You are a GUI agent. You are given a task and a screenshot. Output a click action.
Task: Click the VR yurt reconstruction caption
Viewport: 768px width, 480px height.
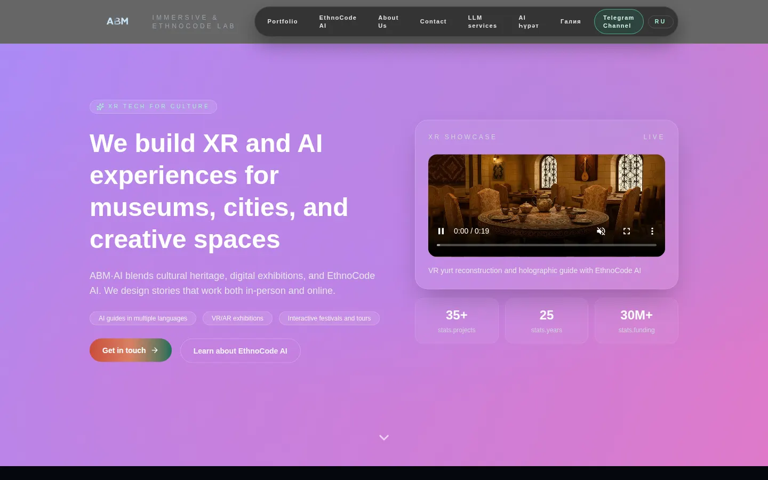(x=534, y=270)
